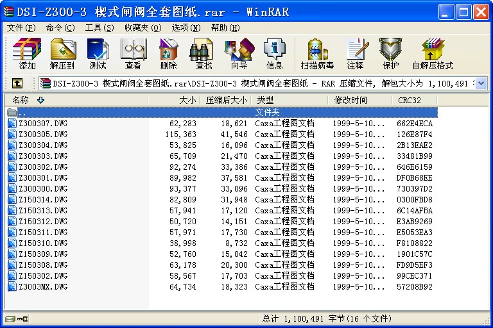Select file Z150302.DWG

pos(43,275)
